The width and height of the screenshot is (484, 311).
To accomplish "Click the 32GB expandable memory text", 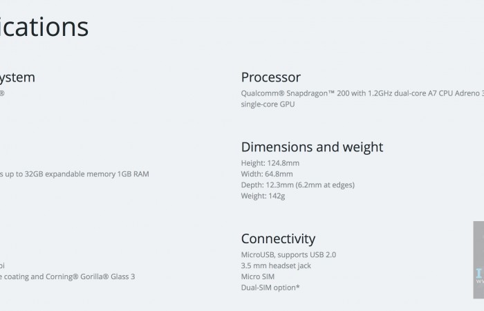I will pos(74,173).
